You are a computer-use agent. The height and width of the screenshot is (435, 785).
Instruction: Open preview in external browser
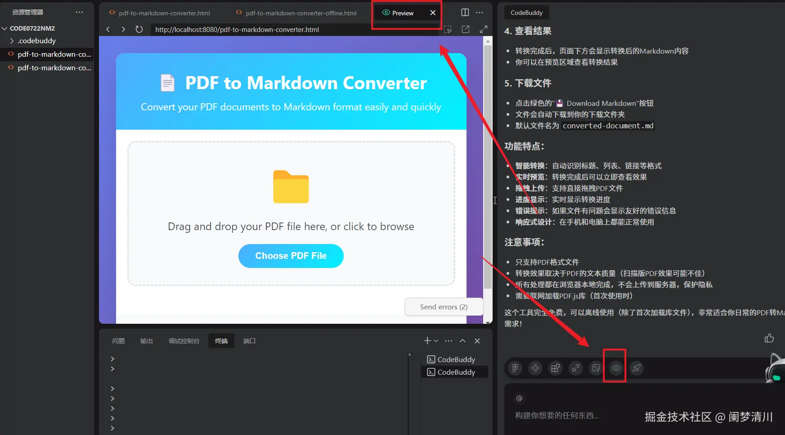click(466, 29)
